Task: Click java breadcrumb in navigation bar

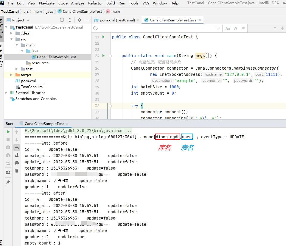Action: point(50,12)
